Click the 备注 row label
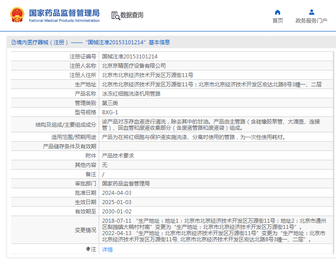 pyautogui.click(x=91, y=174)
